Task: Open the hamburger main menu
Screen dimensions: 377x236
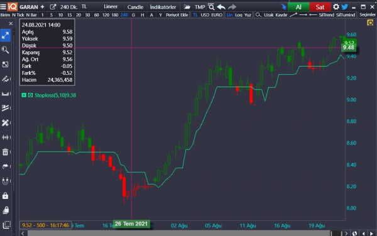Action: tap(3, 6)
